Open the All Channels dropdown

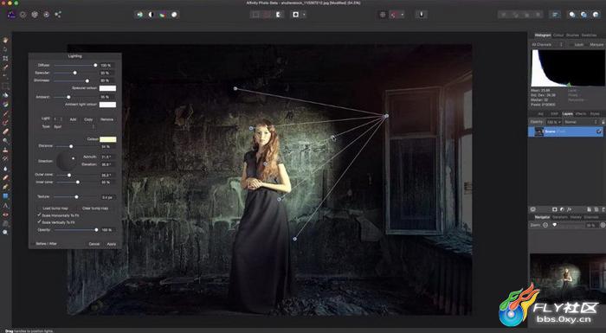click(547, 45)
